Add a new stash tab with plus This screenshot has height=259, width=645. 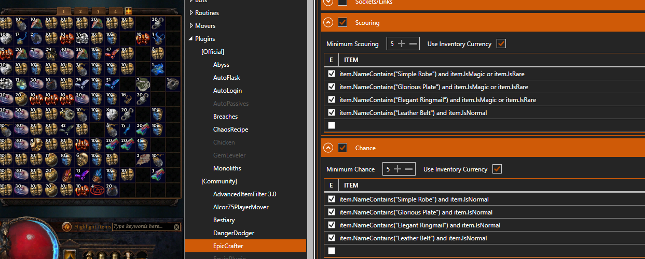(128, 10)
